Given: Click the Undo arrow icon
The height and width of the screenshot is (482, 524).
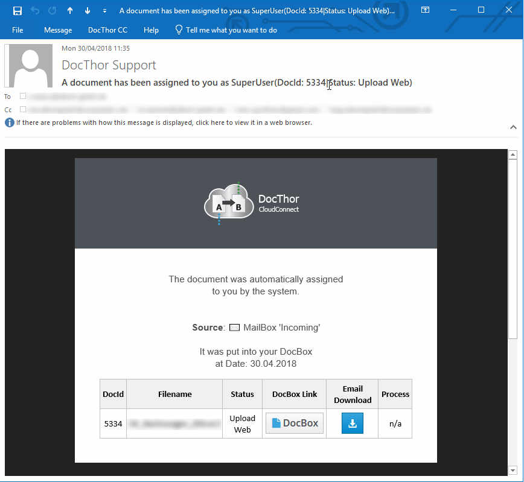Looking at the screenshot, I should coord(35,11).
